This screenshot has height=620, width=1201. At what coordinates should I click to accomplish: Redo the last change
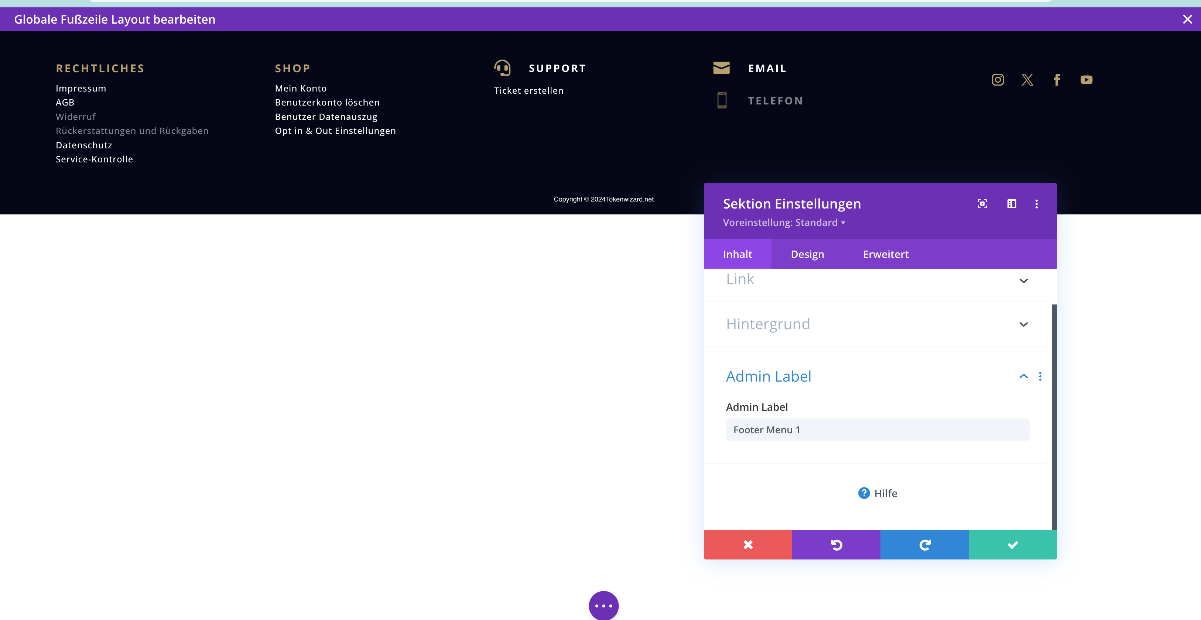[x=924, y=545]
